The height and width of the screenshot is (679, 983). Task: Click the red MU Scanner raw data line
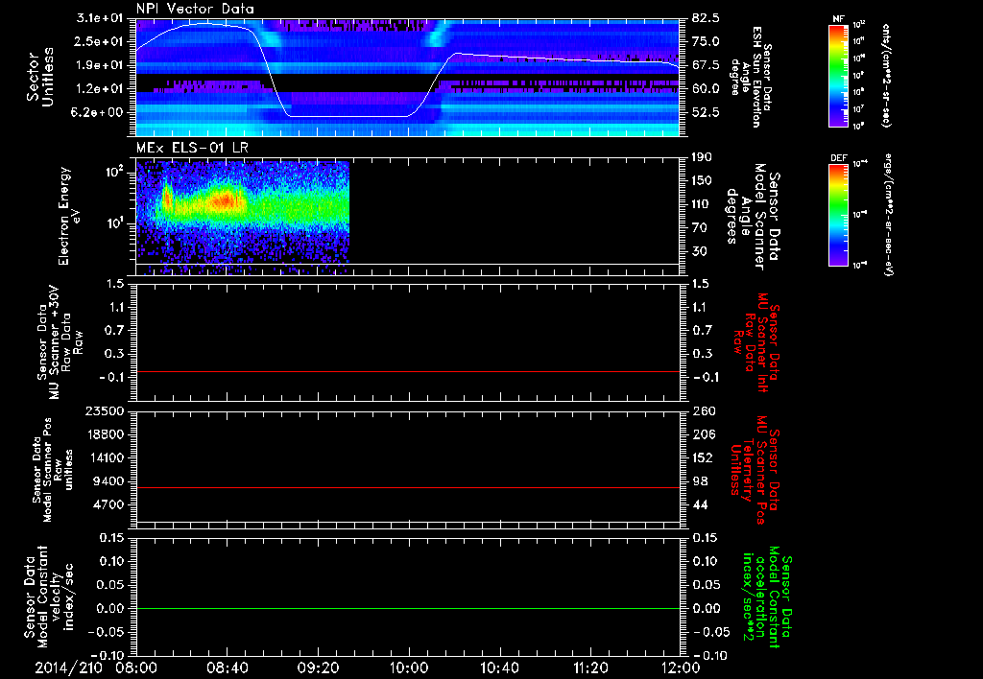(408, 371)
